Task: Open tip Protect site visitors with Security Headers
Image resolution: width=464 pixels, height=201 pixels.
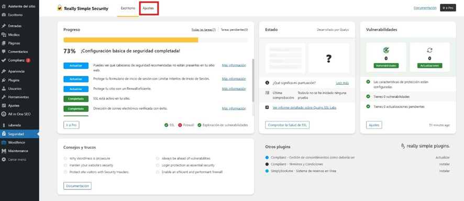Action: pos(99,172)
